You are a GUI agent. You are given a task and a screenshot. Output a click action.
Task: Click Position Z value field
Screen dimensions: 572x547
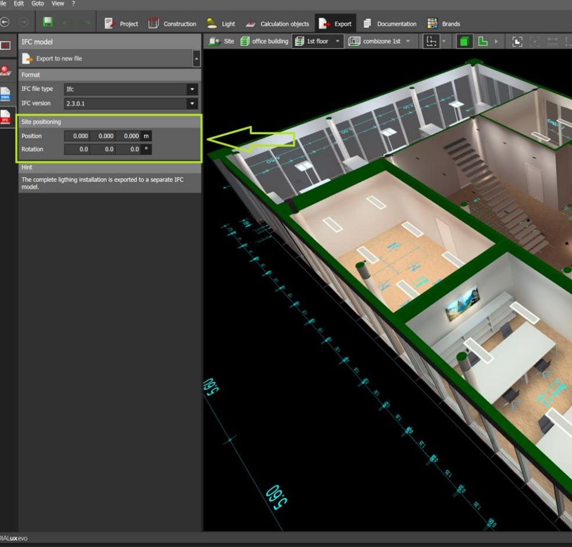128,136
